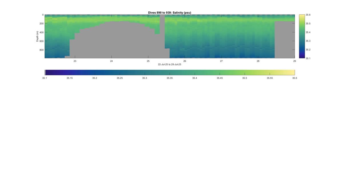This screenshot has width=343, height=194.
Task: Click the 35.35 tick on horizontal colorbar
Action: pyautogui.click(x=169, y=78)
